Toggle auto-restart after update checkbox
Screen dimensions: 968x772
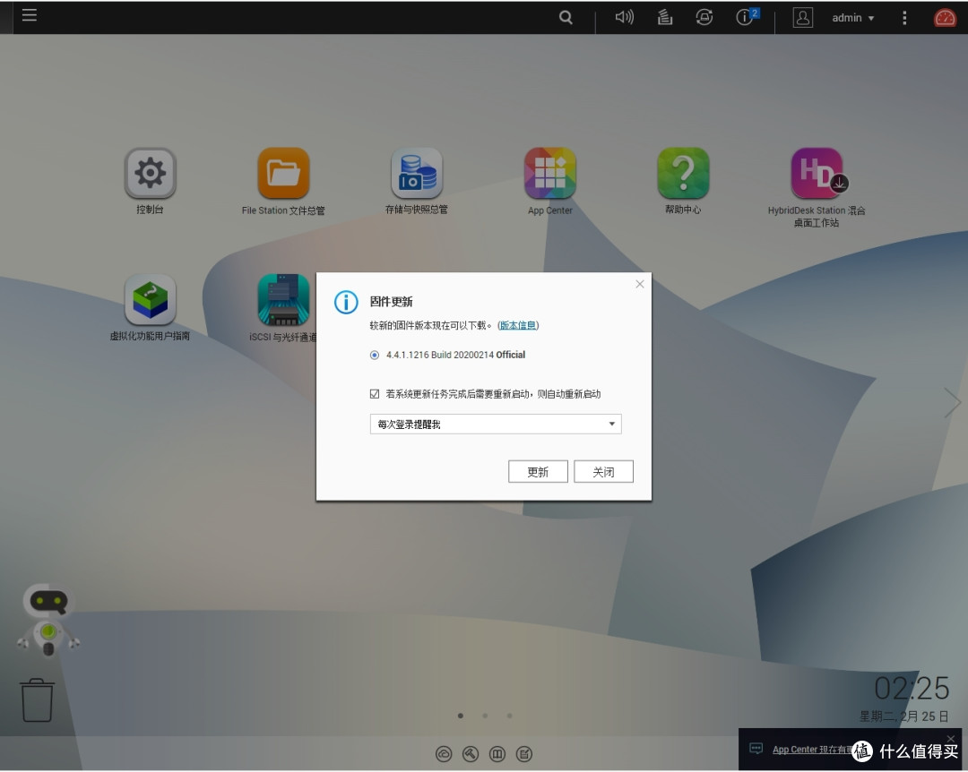(x=374, y=394)
